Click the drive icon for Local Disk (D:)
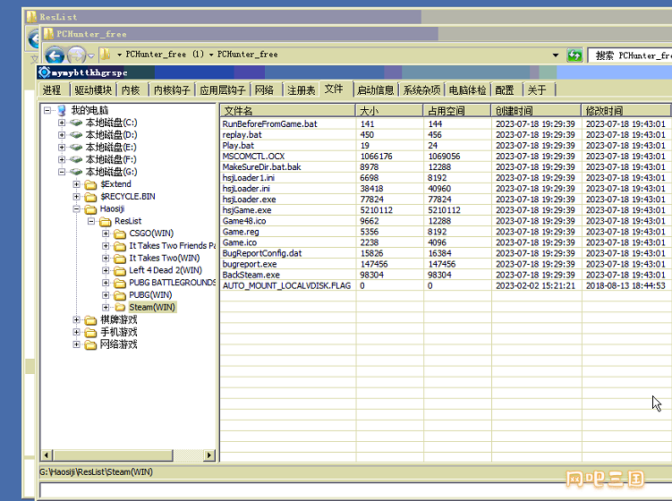 point(76,135)
